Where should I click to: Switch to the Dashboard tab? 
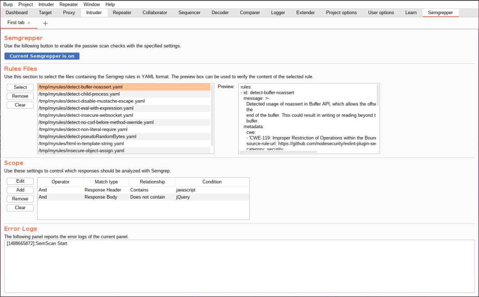point(16,12)
